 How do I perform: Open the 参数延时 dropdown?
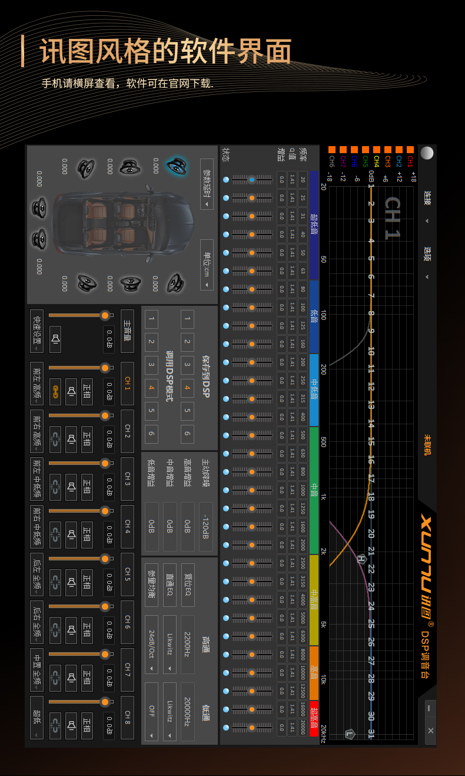(207, 184)
